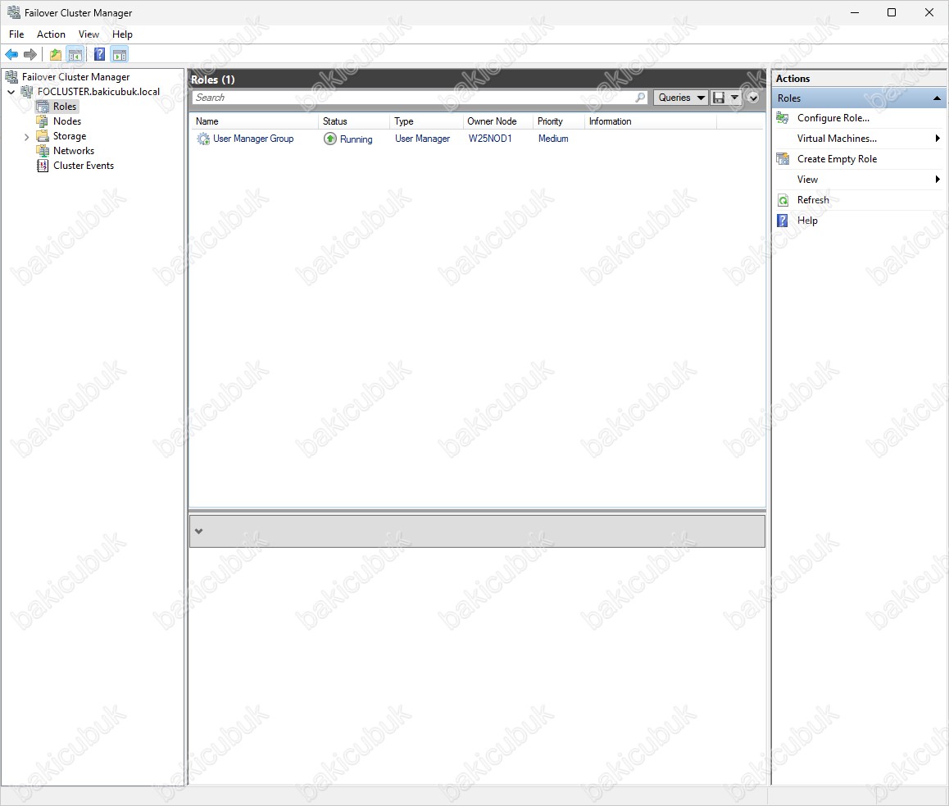The image size is (949, 806).
Task: Sort by the Name column header
Action: coord(255,121)
